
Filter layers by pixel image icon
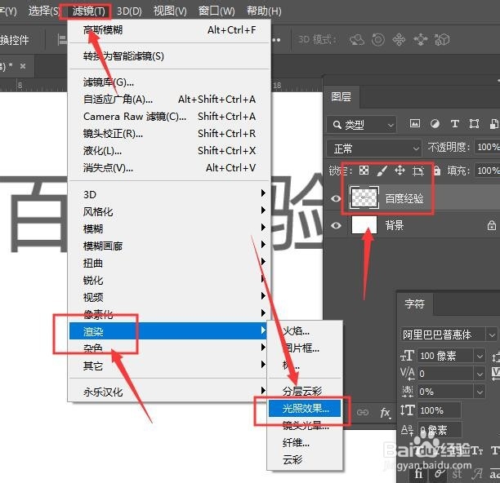(x=414, y=123)
